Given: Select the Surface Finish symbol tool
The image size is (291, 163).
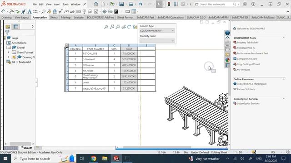Looking at the screenshot, I should pyautogui.click(x=60, y=11).
